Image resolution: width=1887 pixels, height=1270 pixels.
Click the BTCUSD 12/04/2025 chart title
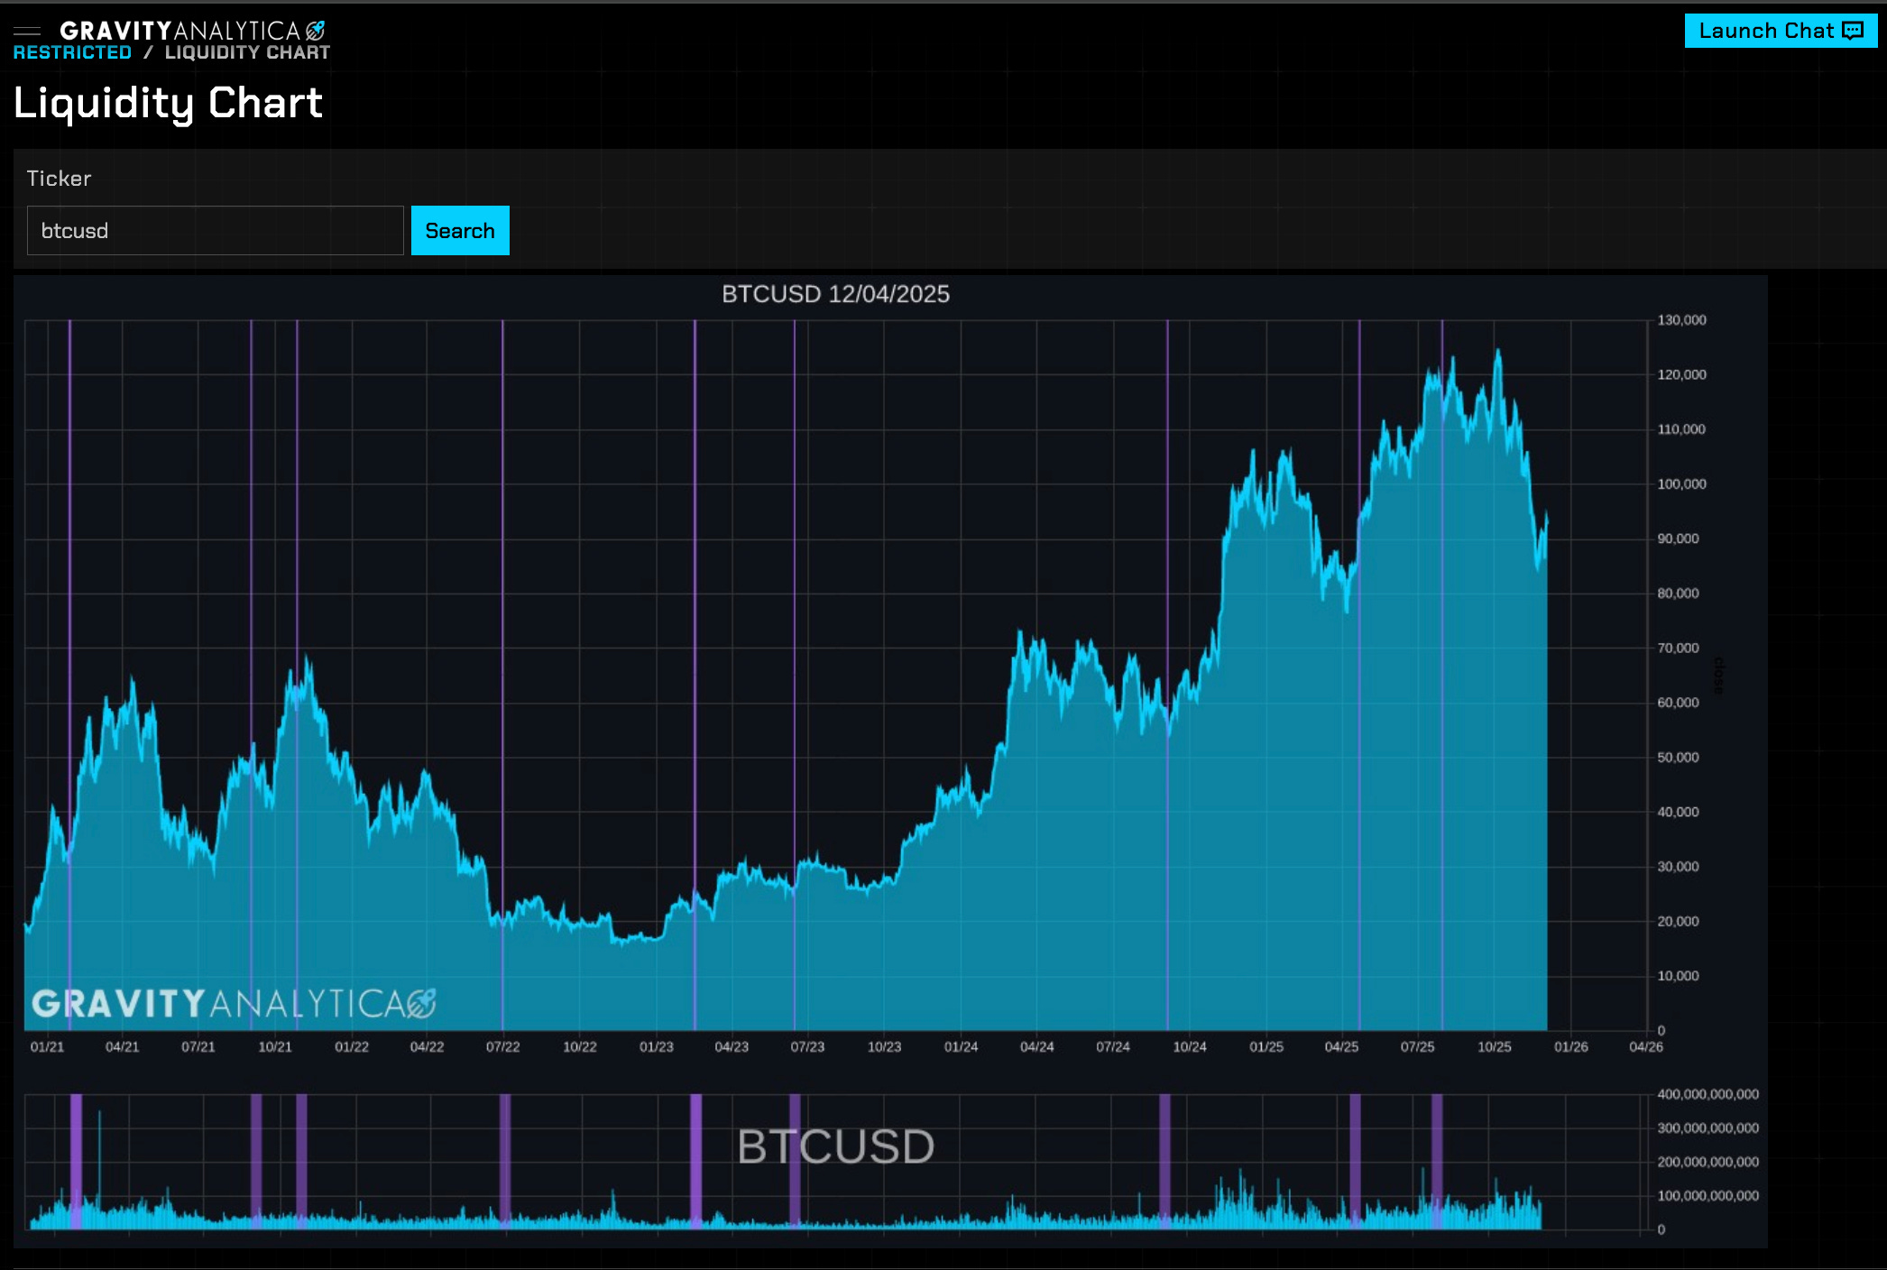pos(835,294)
